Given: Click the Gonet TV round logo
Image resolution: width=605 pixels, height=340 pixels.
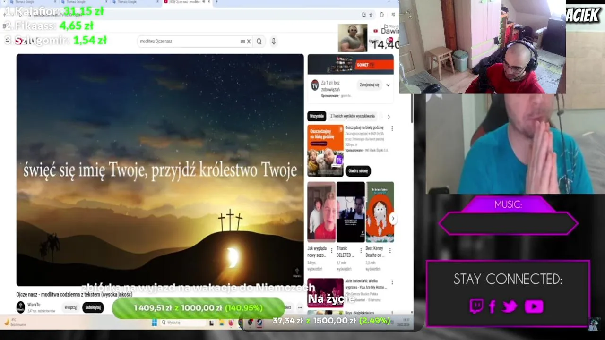Looking at the screenshot, I should click(x=315, y=85).
